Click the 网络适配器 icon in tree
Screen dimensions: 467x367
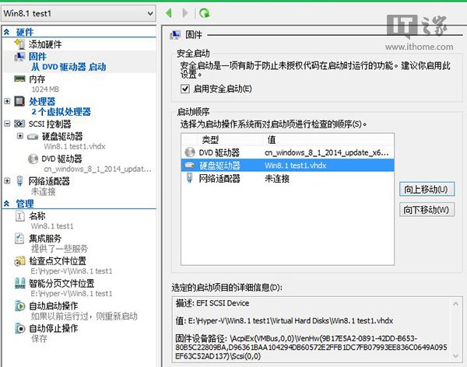[x=19, y=180]
